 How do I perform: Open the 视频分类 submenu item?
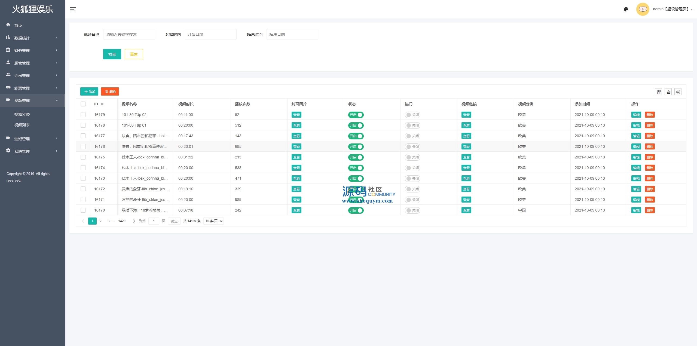point(22,114)
